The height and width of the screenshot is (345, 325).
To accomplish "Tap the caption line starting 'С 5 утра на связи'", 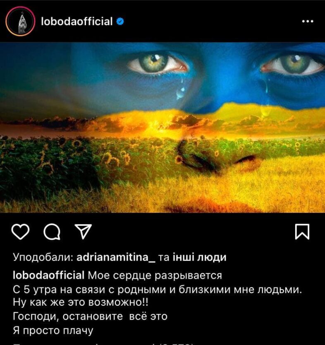I will click(x=158, y=290).
